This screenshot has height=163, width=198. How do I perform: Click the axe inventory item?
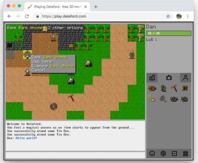click(x=163, y=99)
